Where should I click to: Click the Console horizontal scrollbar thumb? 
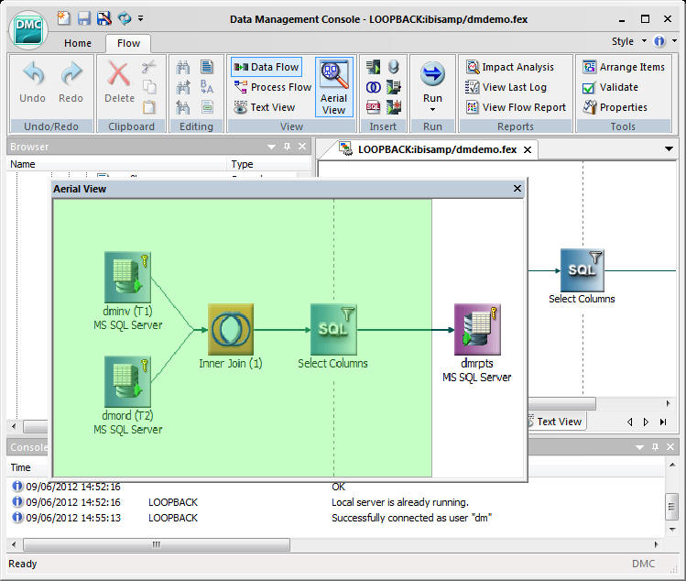pos(157,544)
